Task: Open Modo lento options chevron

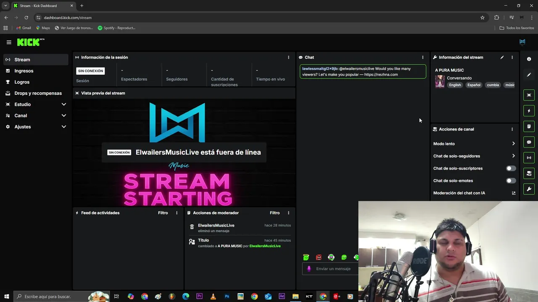Action: 513,144
